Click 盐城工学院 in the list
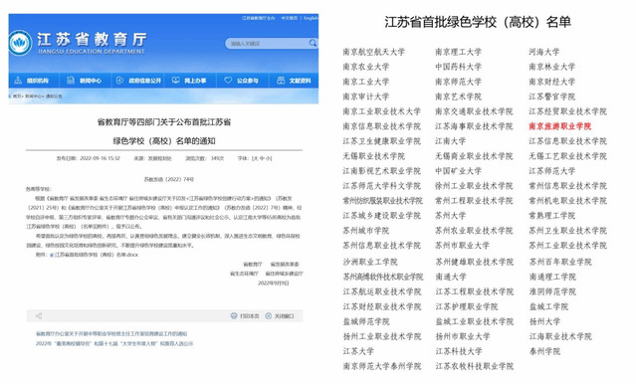The image size is (636, 384). [548, 307]
